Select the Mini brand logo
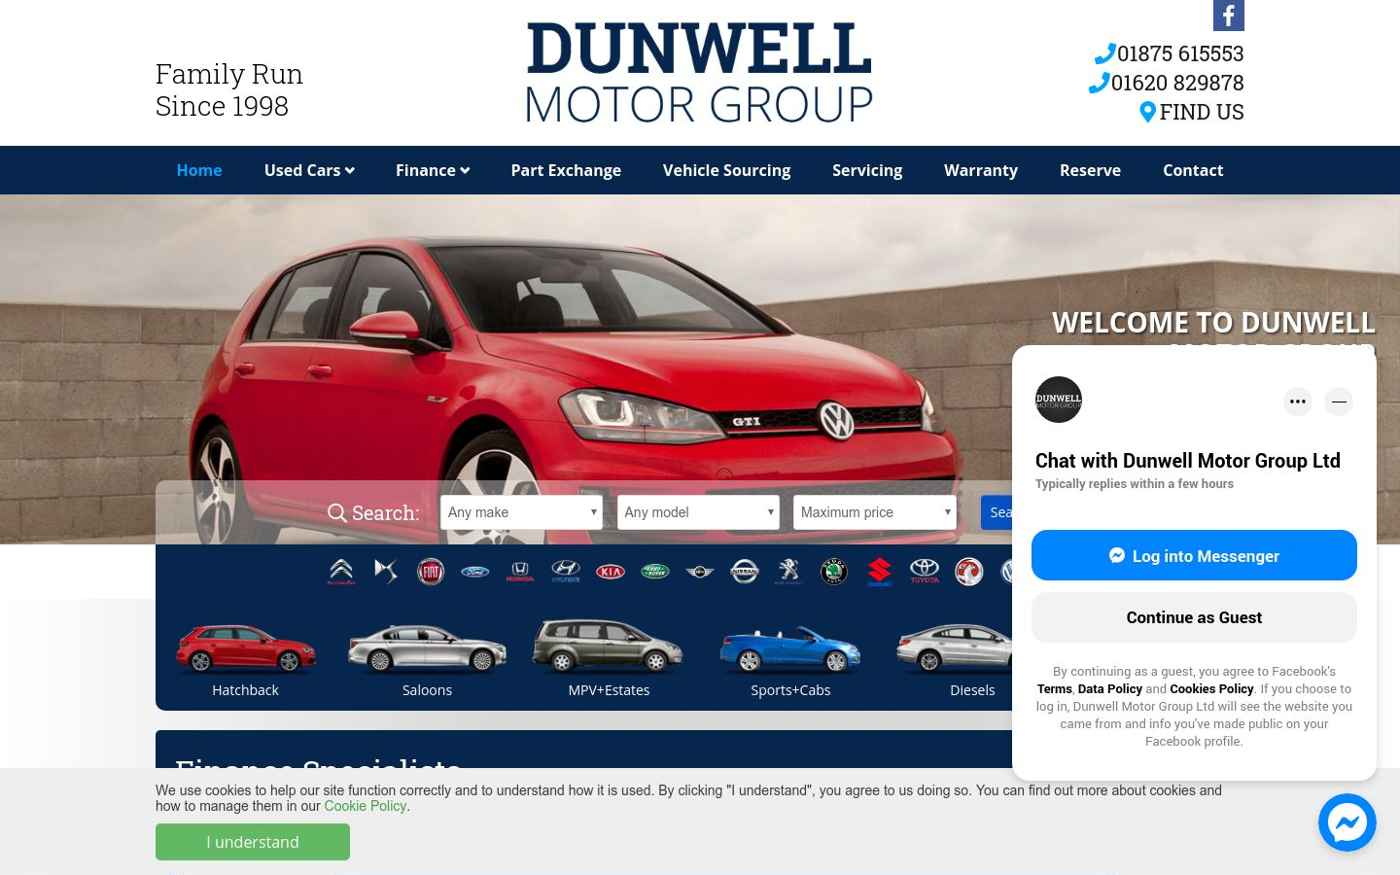This screenshot has height=875, width=1400. (700, 572)
